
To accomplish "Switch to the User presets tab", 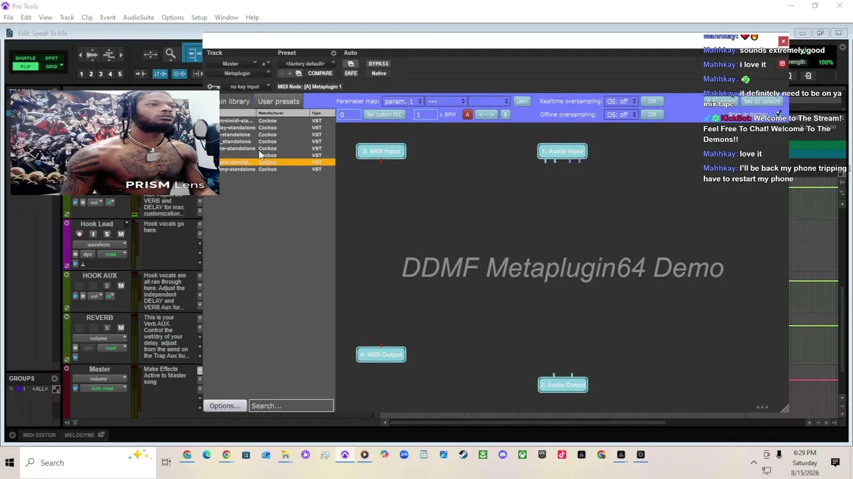I will (x=279, y=101).
